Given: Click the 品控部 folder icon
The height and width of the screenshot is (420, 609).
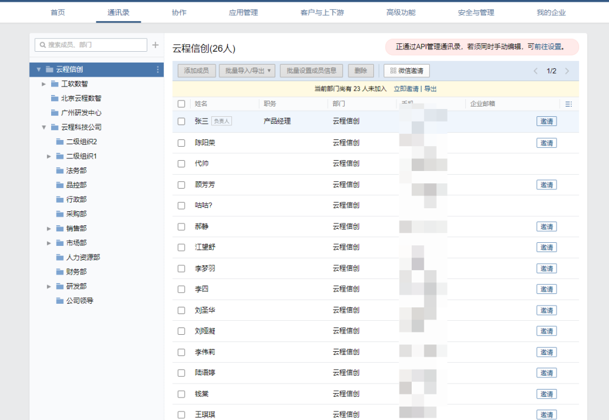Looking at the screenshot, I should 60,185.
